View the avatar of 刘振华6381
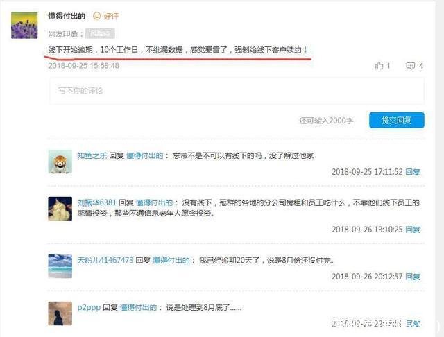 (x=60, y=209)
